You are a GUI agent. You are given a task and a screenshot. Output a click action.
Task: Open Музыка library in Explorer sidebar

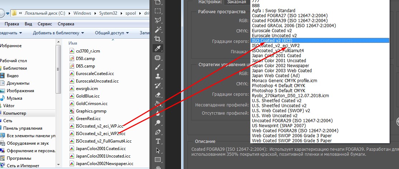pos(14,98)
